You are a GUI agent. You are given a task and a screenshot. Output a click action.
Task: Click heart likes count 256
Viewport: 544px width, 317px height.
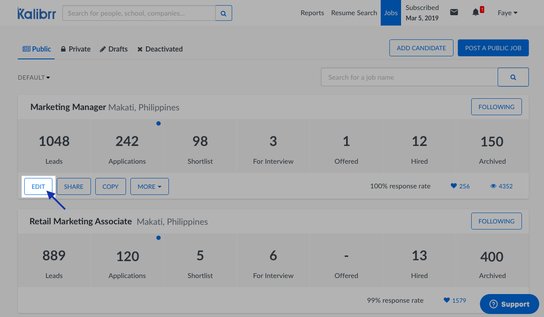(x=460, y=186)
